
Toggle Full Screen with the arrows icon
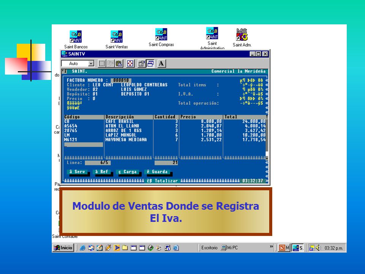point(130,64)
